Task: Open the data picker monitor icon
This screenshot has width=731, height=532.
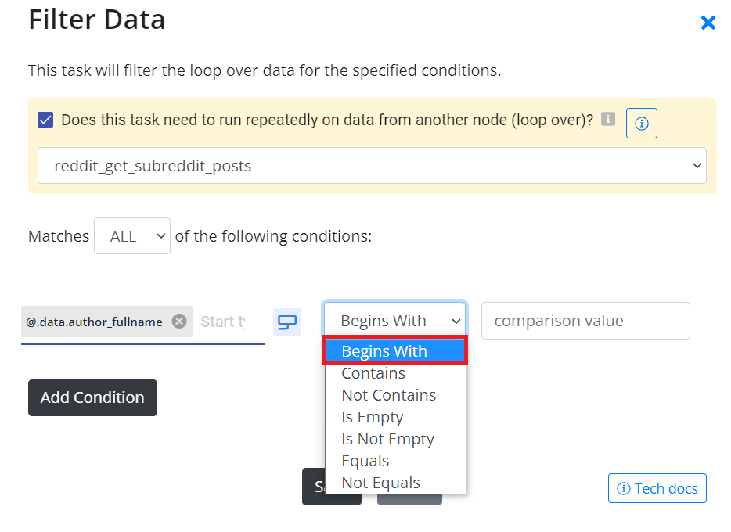Action: (286, 322)
